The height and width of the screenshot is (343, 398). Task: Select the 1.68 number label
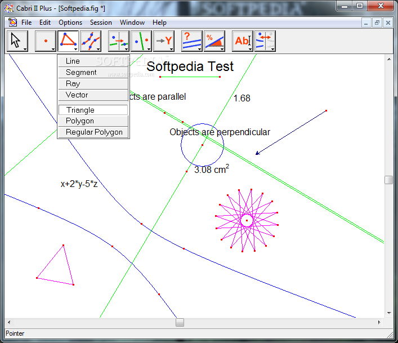tap(242, 98)
